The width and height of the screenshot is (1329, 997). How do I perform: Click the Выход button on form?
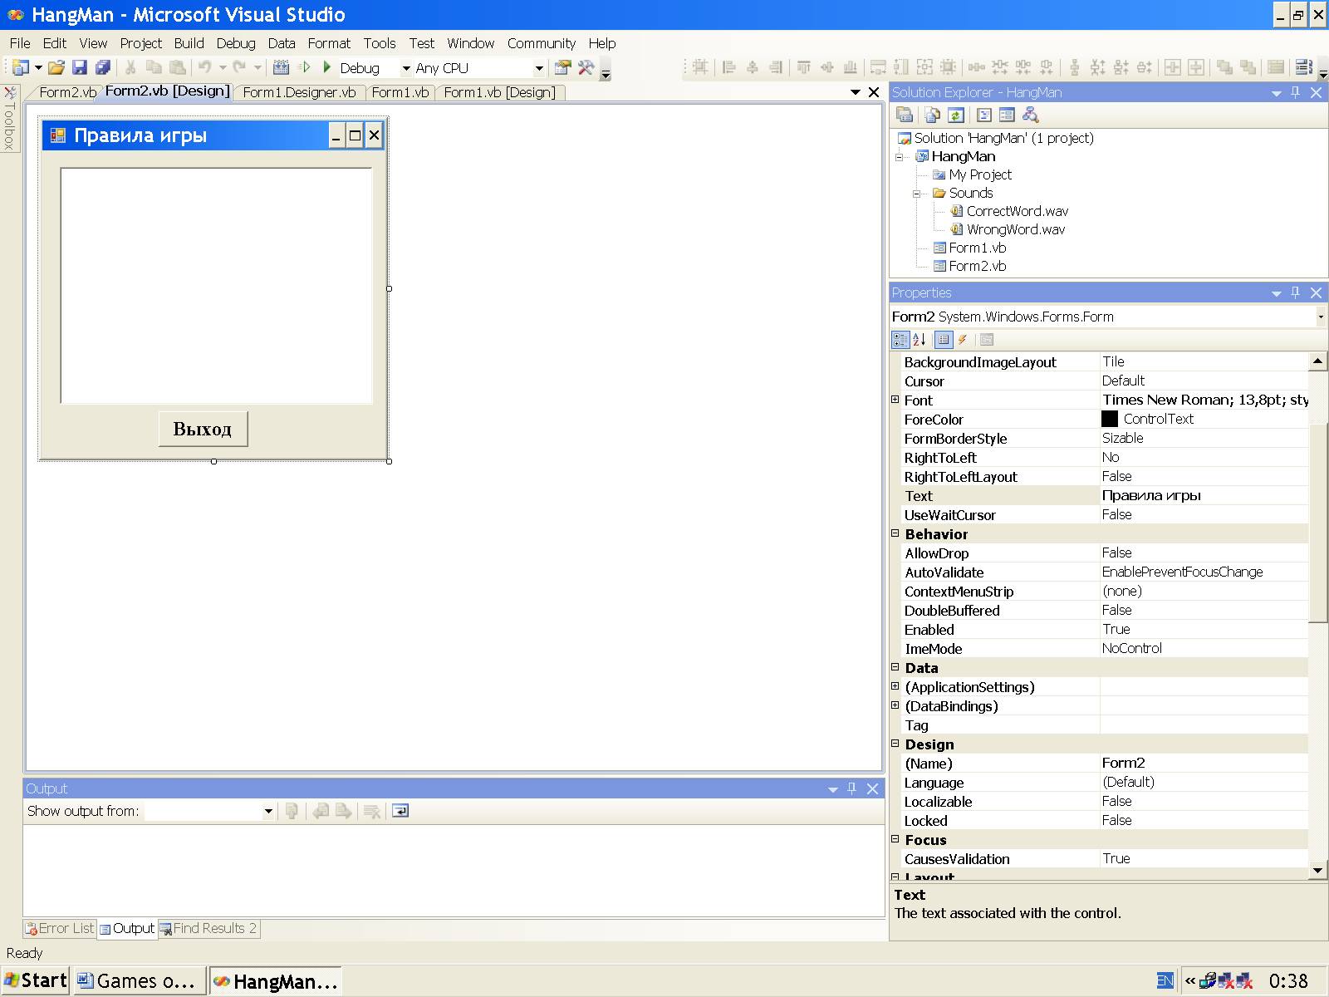pyautogui.click(x=203, y=429)
